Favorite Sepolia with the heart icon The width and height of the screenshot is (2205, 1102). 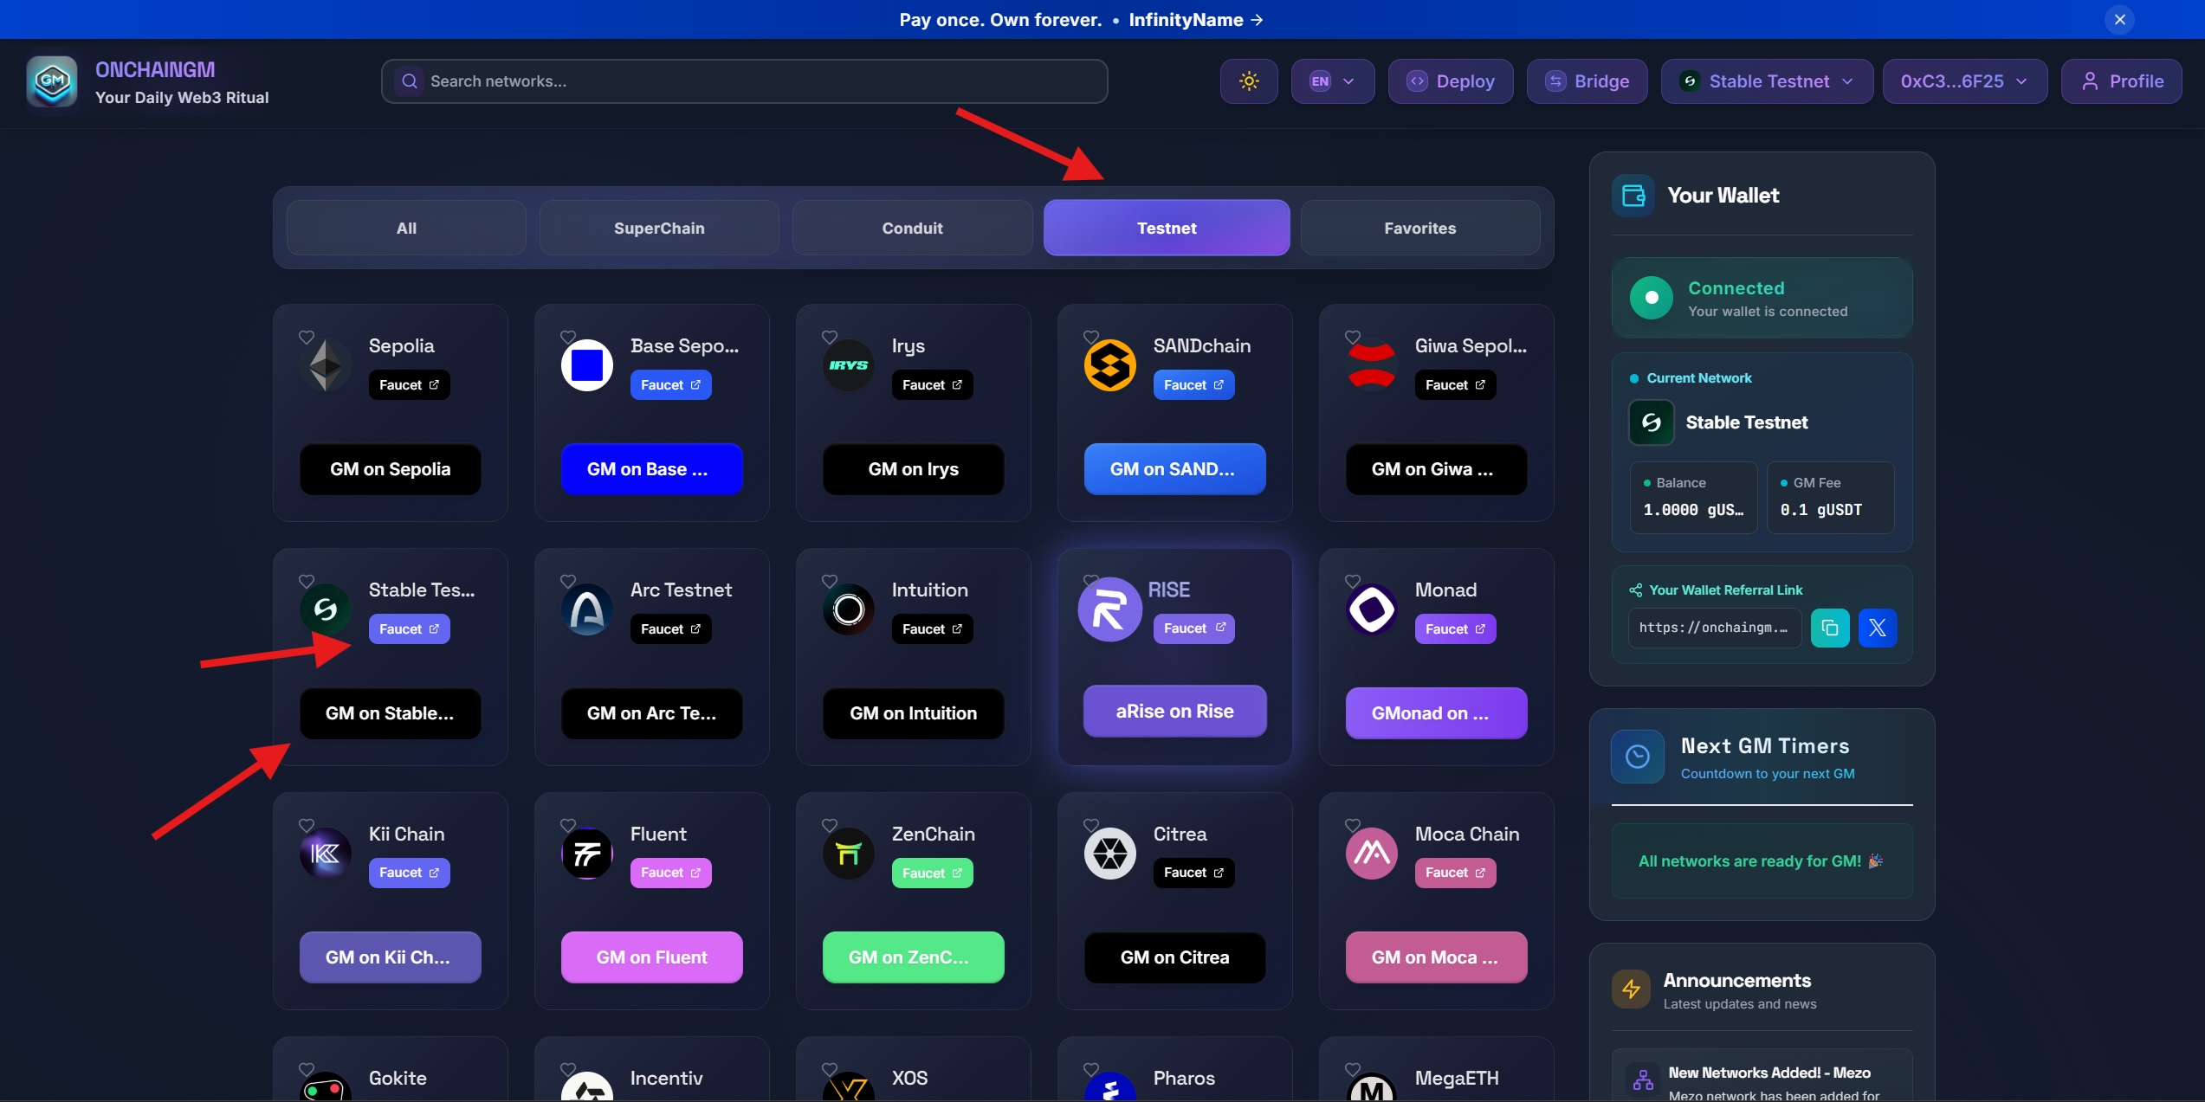tap(307, 337)
